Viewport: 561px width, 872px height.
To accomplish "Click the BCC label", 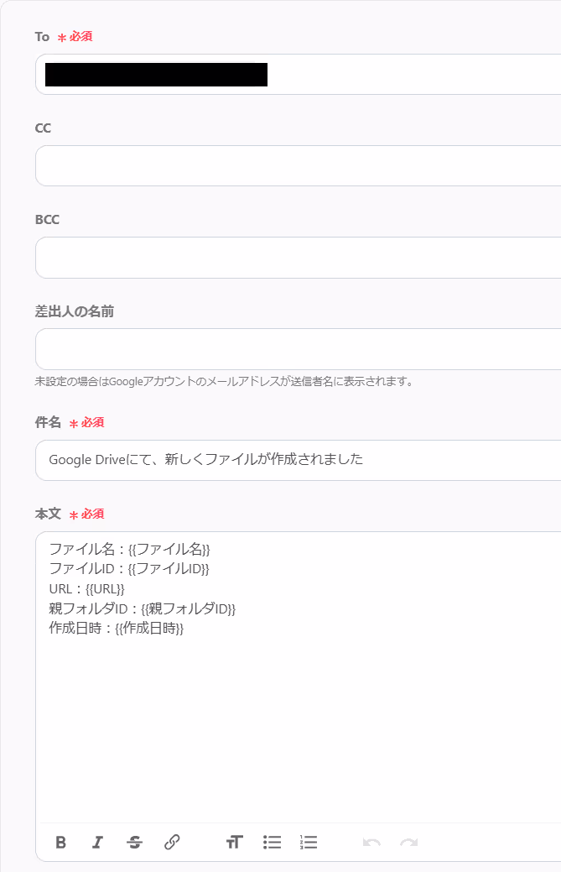I will click(x=47, y=220).
